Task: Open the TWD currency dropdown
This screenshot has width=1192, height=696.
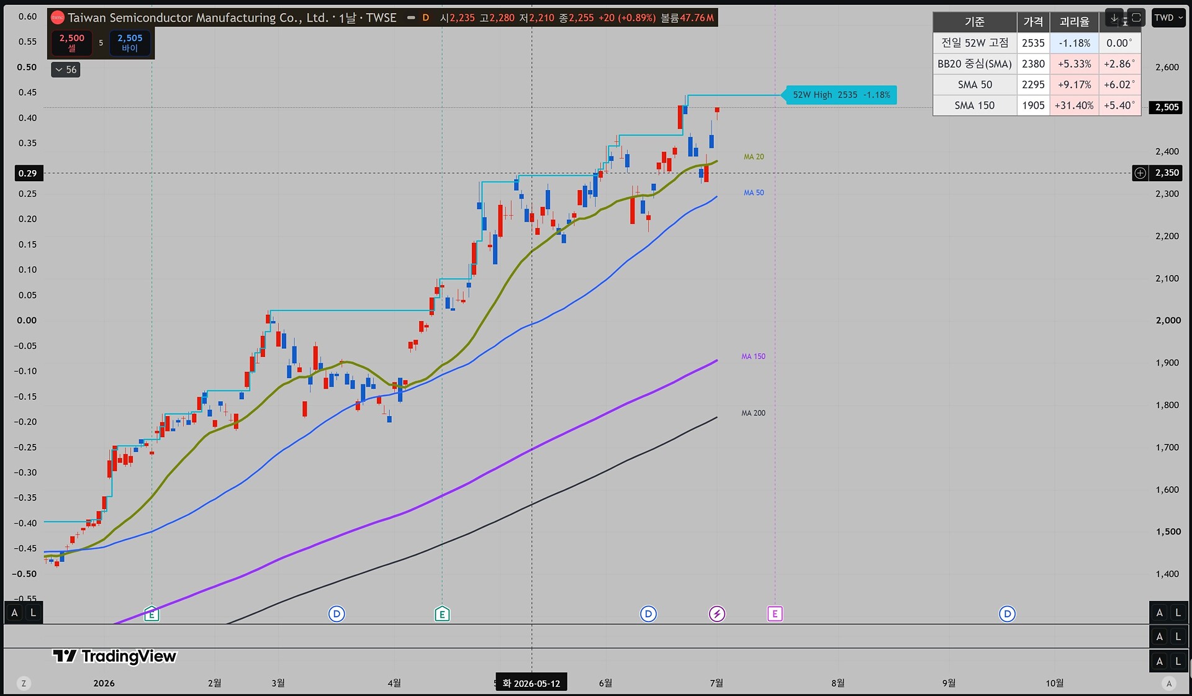Action: 1168,18
